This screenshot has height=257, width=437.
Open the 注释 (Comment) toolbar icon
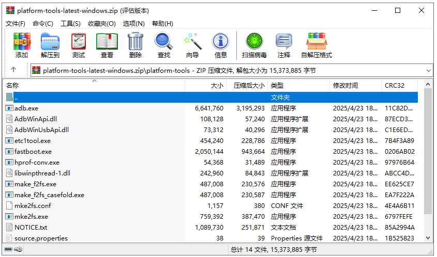click(x=283, y=45)
